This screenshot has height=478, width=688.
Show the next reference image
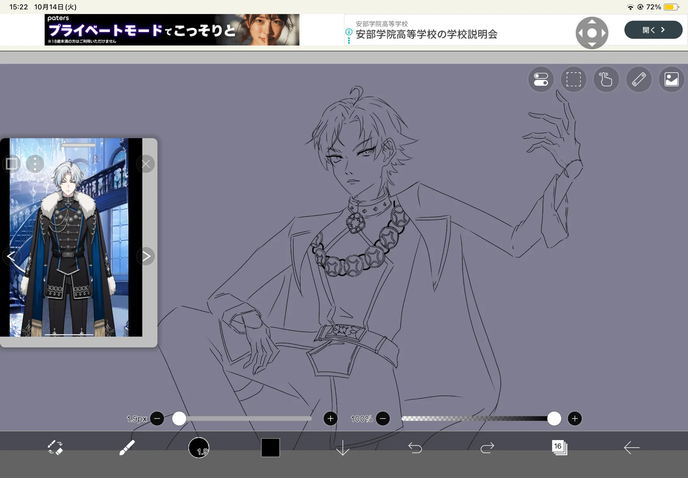(146, 256)
